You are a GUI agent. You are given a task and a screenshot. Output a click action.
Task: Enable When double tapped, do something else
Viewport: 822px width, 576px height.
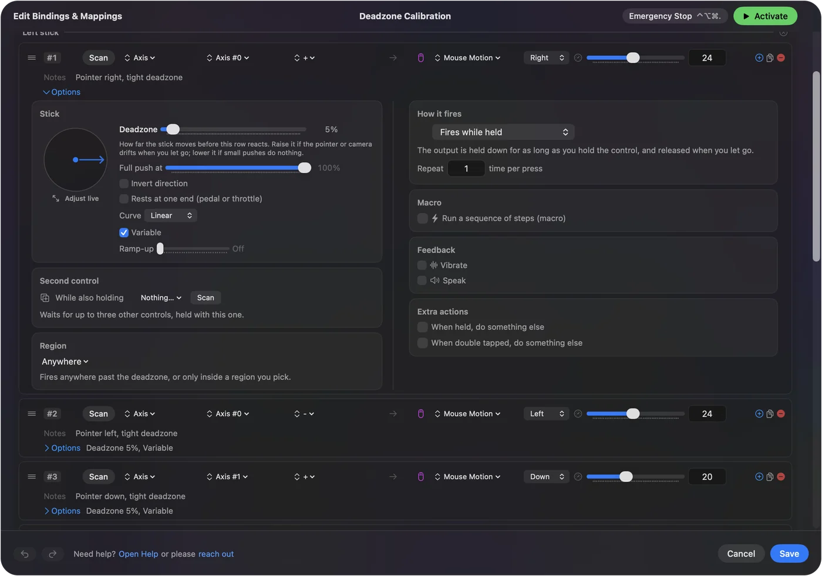422,343
